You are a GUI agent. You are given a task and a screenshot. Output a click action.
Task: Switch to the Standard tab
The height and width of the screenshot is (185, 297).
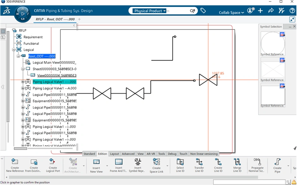(x=89, y=154)
